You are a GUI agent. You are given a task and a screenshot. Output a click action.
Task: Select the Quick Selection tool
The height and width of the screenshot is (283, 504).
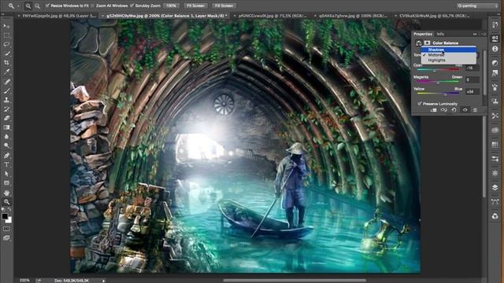tap(6, 53)
